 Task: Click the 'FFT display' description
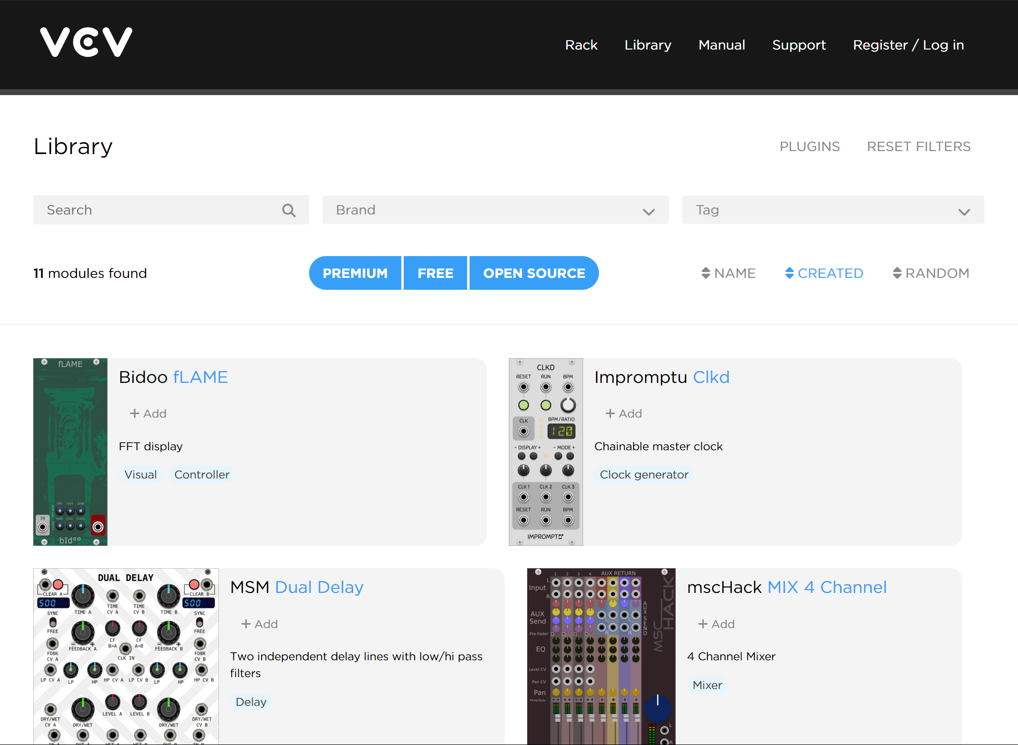151,447
